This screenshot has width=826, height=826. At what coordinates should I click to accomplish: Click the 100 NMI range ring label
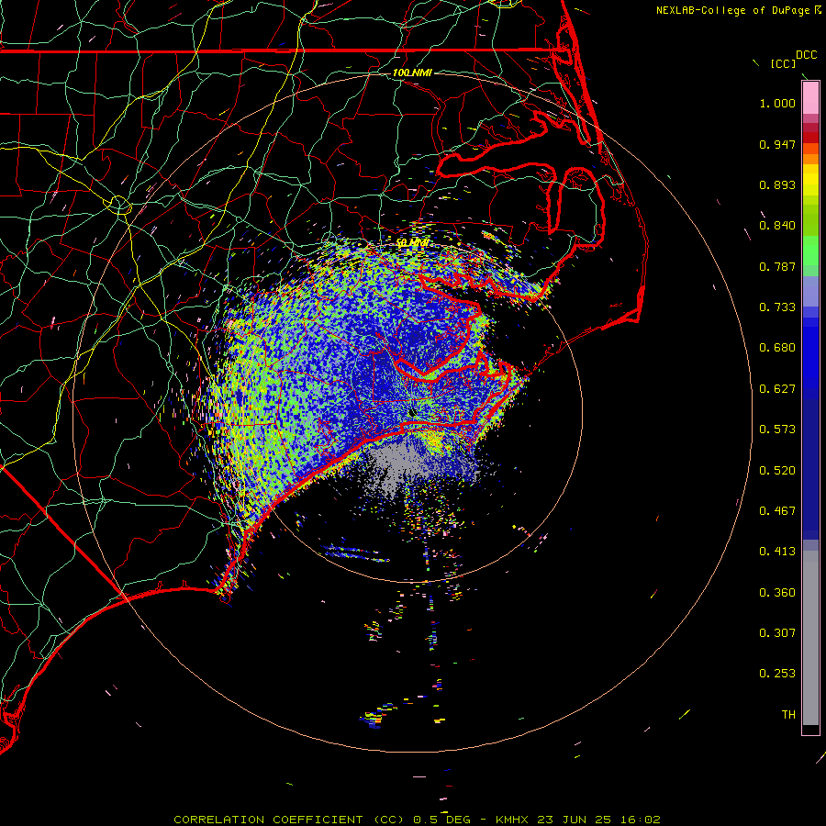click(x=412, y=73)
